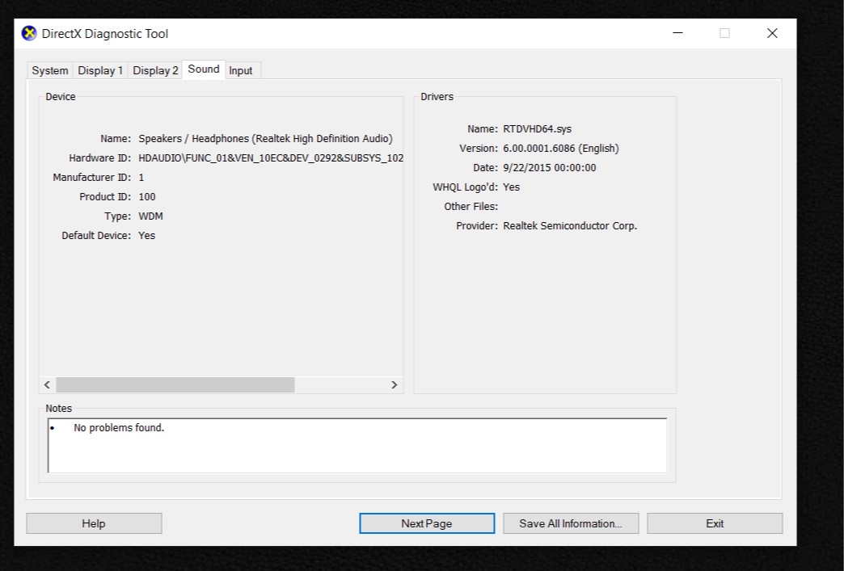Select the Sound tab

click(204, 69)
